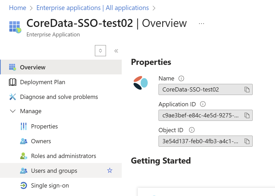Viewport: 275px width, 196px height.
Task: Select Owners in the Manage menu
Action: tap(41, 141)
